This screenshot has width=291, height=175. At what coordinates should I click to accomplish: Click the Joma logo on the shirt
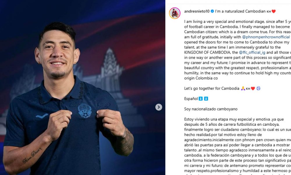(x=42, y=116)
